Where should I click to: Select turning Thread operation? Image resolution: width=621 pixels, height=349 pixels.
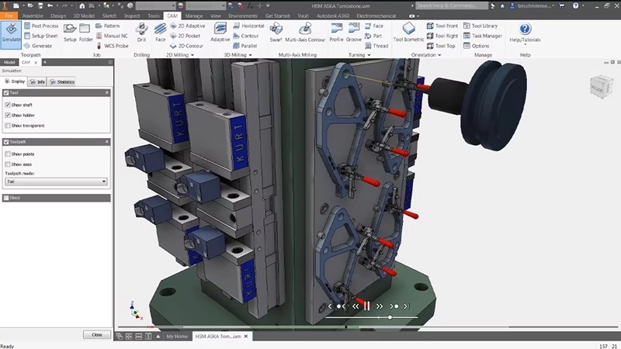(x=376, y=46)
